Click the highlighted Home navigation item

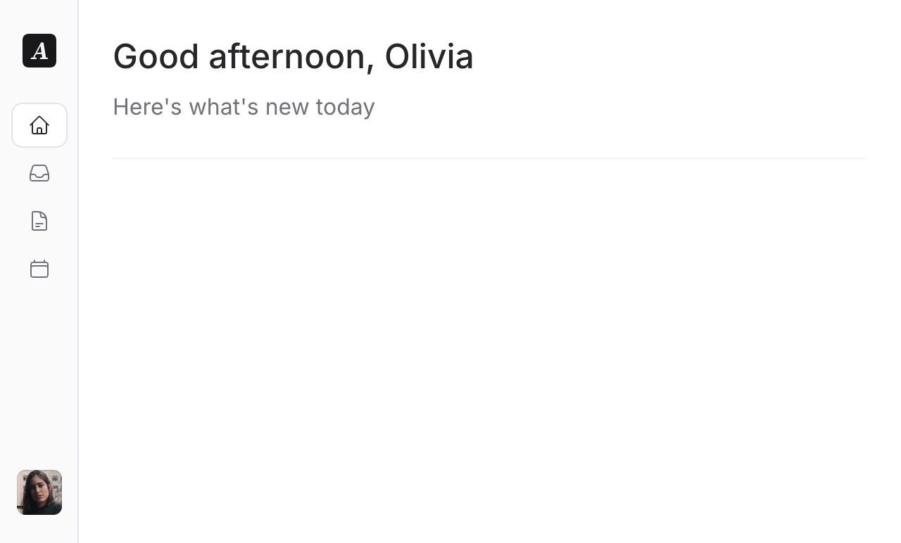pos(39,124)
